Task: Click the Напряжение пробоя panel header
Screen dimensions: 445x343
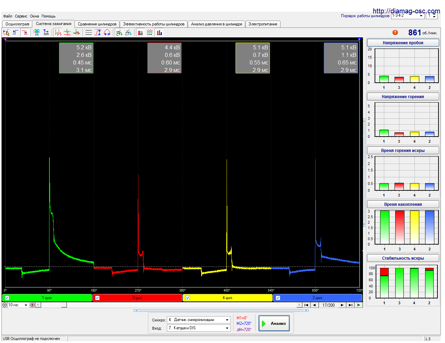Action: click(x=403, y=43)
